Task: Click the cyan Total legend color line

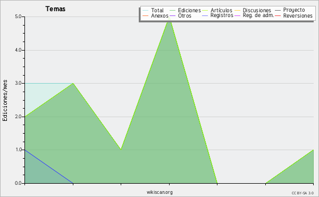Action: coord(146,10)
